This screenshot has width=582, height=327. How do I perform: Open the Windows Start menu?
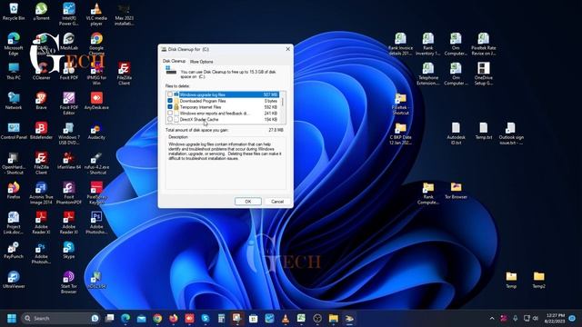tap(12, 318)
